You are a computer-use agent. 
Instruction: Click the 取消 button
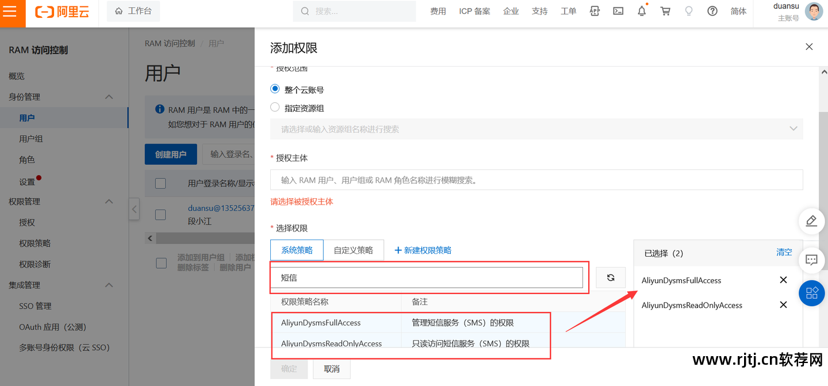click(x=332, y=369)
